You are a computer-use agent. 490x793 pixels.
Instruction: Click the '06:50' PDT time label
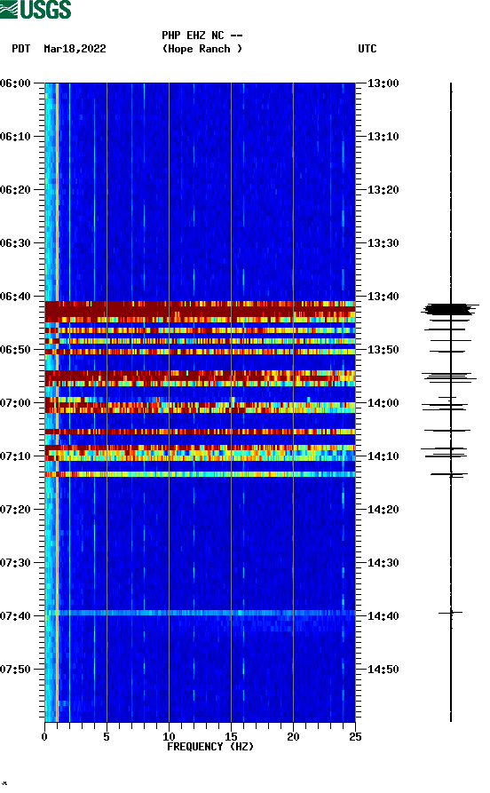(x=16, y=350)
